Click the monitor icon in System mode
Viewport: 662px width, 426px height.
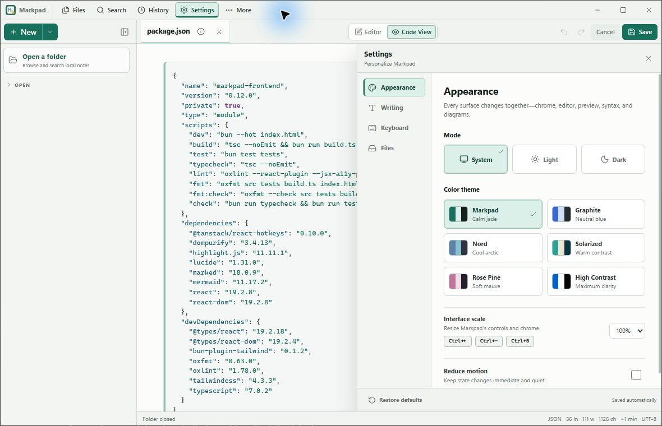pos(463,159)
